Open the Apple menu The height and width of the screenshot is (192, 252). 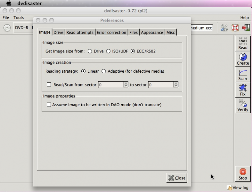tap(9, 3)
